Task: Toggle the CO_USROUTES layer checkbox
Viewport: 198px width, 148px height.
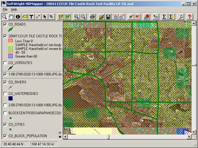Action: (5, 63)
